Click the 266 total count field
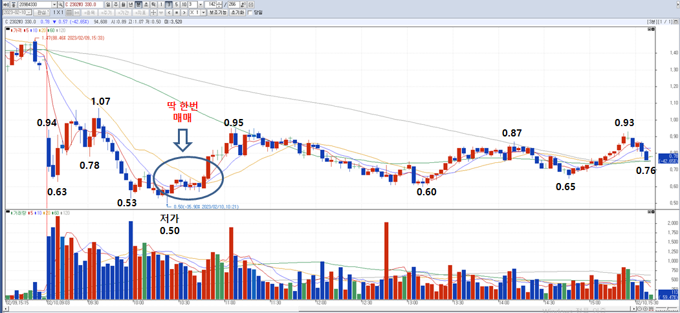 [234, 5]
